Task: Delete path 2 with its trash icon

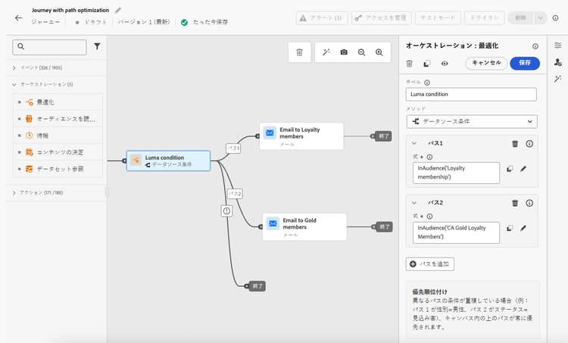Action: click(515, 203)
